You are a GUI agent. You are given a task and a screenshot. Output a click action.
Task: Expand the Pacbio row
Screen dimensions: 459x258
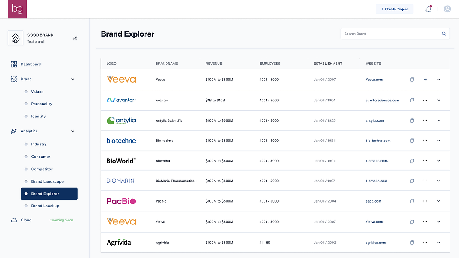(438, 201)
